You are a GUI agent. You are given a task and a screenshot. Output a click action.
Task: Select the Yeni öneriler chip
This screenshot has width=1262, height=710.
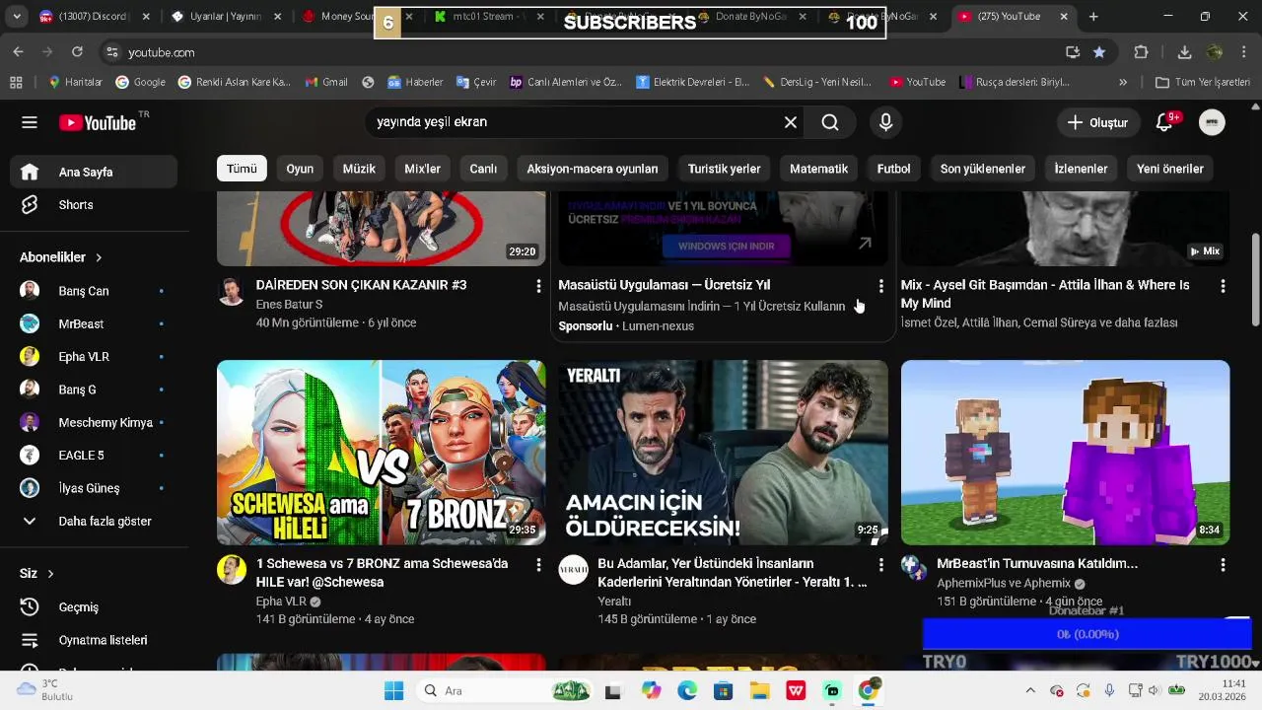pyautogui.click(x=1169, y=169)
